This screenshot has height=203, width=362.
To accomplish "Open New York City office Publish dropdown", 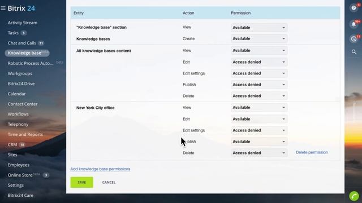I will pos(259,142).
